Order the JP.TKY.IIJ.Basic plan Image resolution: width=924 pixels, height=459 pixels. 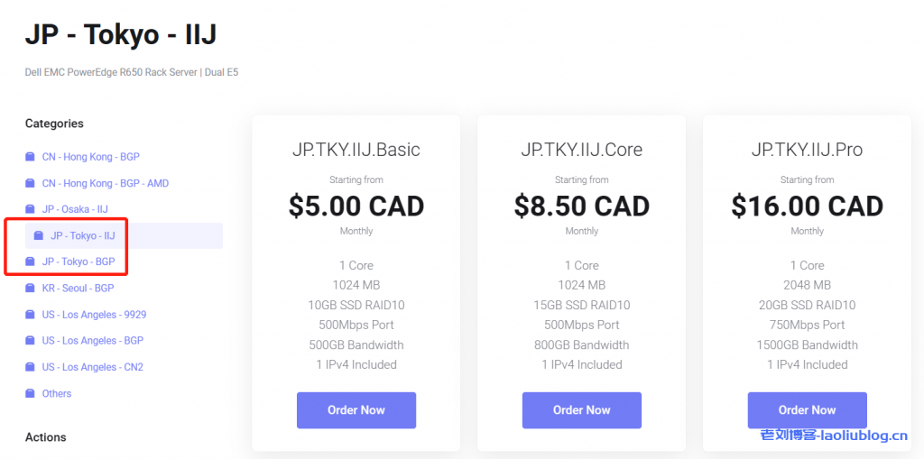click(x=356, y=410)
